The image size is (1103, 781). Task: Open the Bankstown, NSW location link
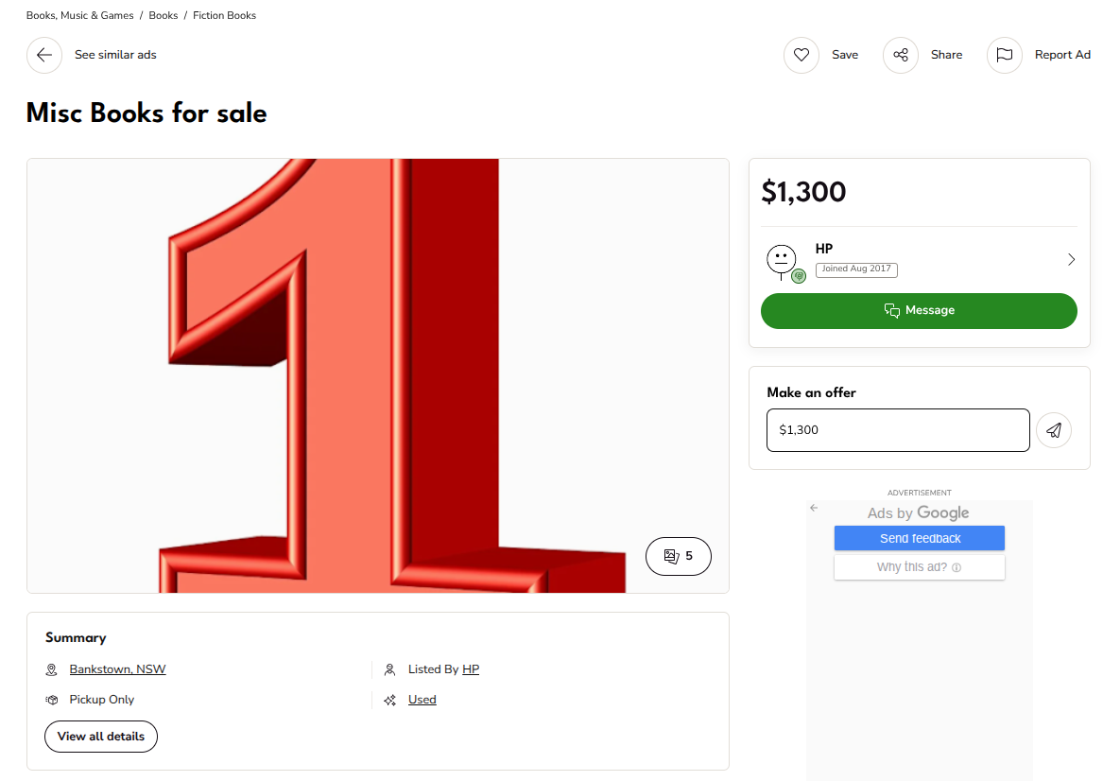pos(117,669)
